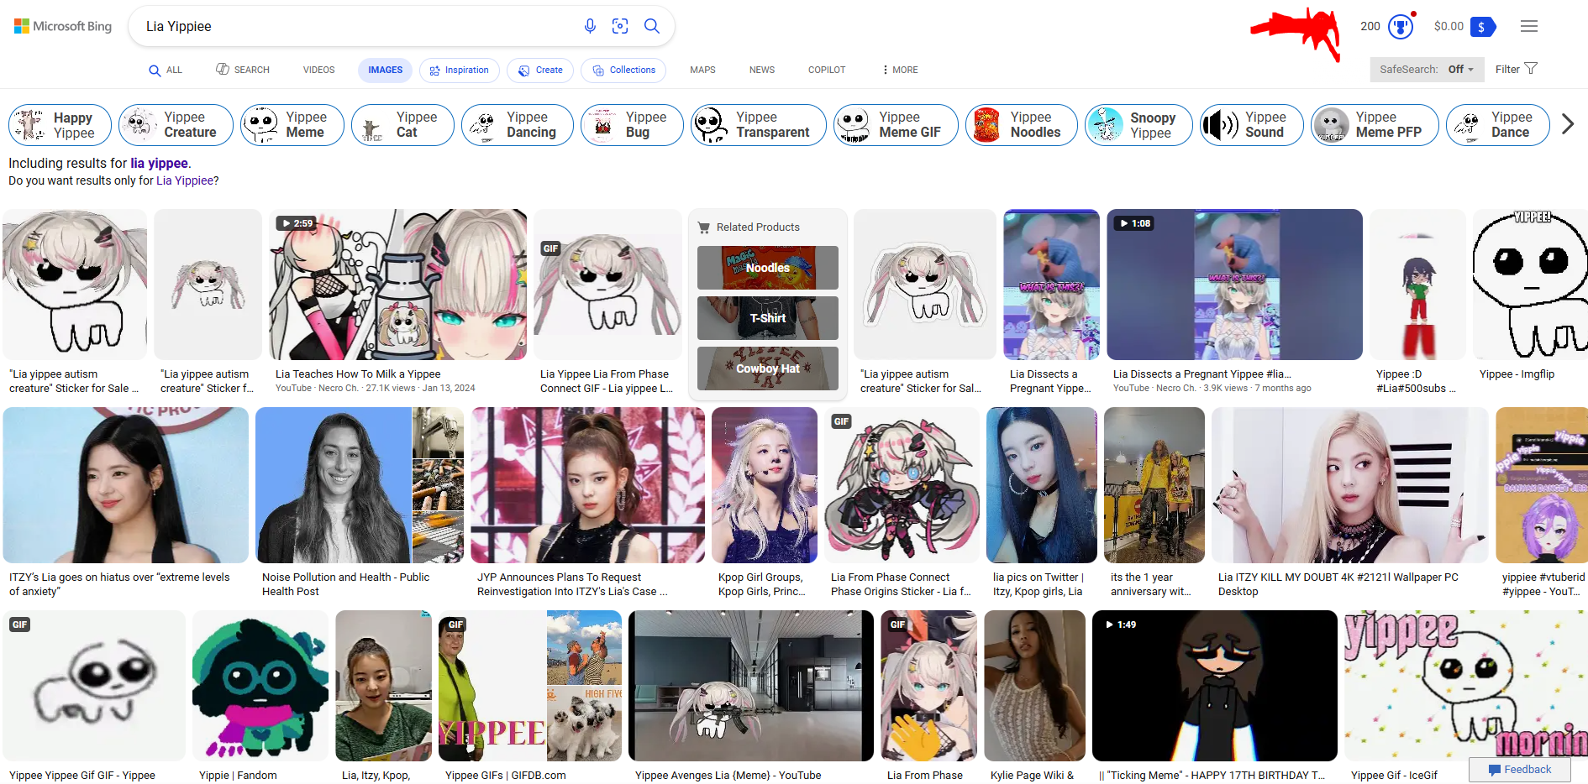
Task: Open Yippee Avenges Lia meme thumbnail
Action: pos(751,686)
